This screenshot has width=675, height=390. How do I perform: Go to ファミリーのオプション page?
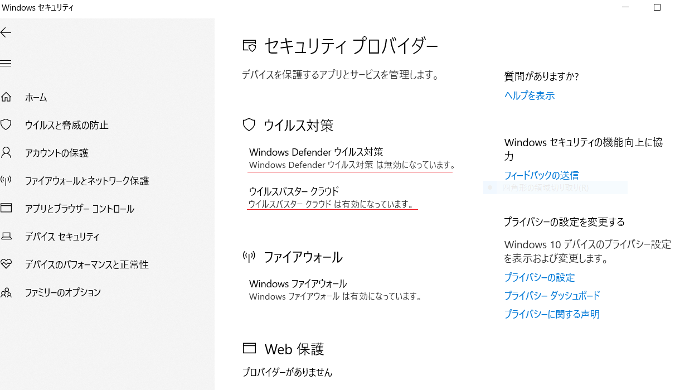coord(62,292)
